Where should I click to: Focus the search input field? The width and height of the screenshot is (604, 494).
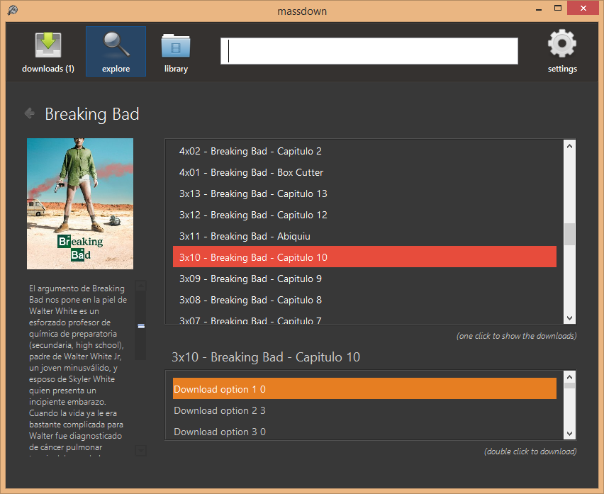click(x=369, y=51)
